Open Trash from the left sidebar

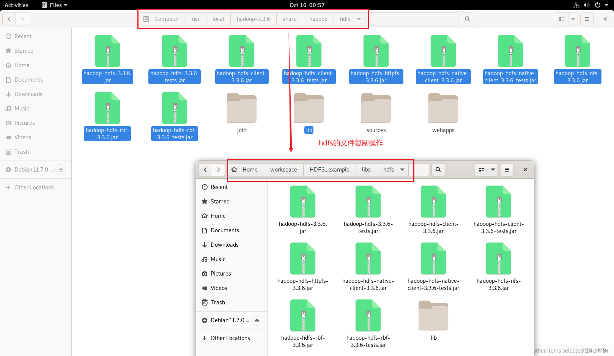pos(21,151)
